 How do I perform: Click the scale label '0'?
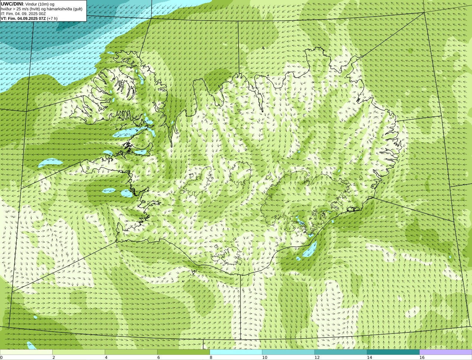[x=1, y=357]
